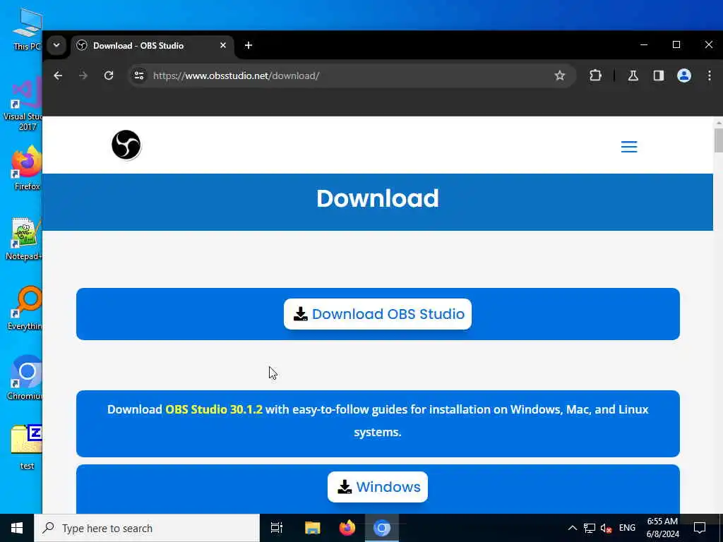Click the Type here to search box
The width and height of the screenshot is (723, 542).
(x=147, y=528)
